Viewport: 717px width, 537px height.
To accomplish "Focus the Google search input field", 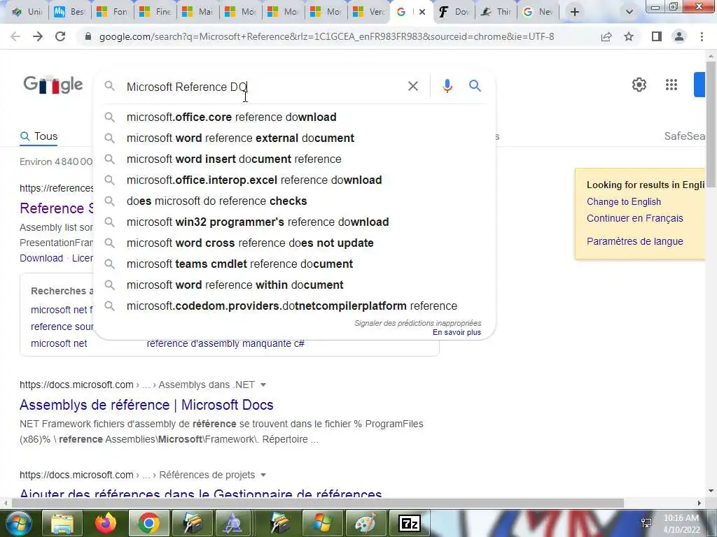I will coord(263,86).
